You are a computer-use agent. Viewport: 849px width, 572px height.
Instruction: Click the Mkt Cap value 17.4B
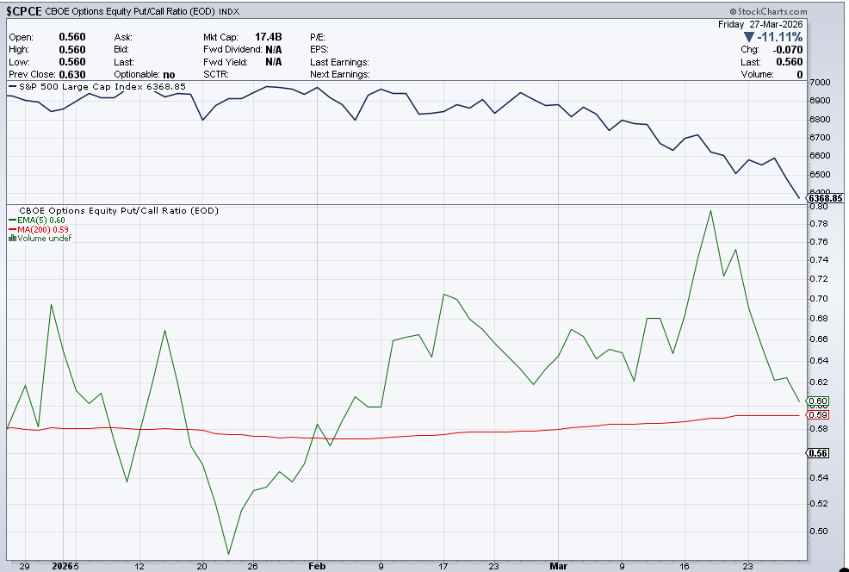[x=269, y=37]
